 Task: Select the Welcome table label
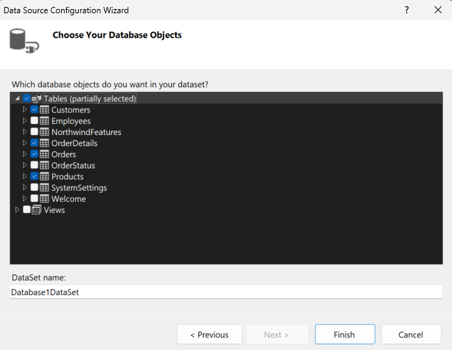pos(68,199)
